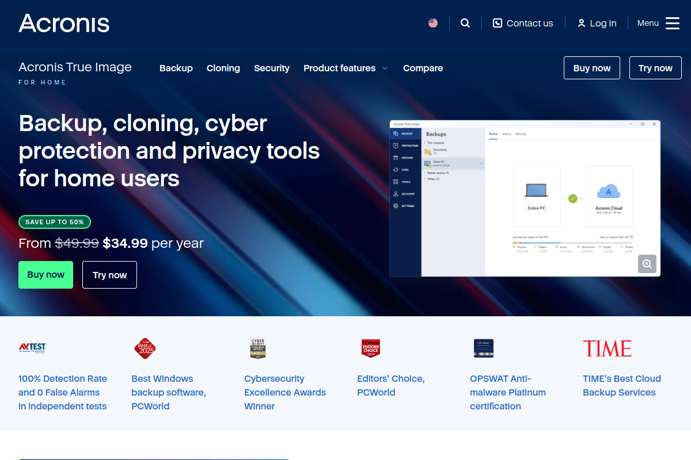Click the PCWorld Editors' Choice badge
This screenshot has height=460, width=691.
(371, 348)
